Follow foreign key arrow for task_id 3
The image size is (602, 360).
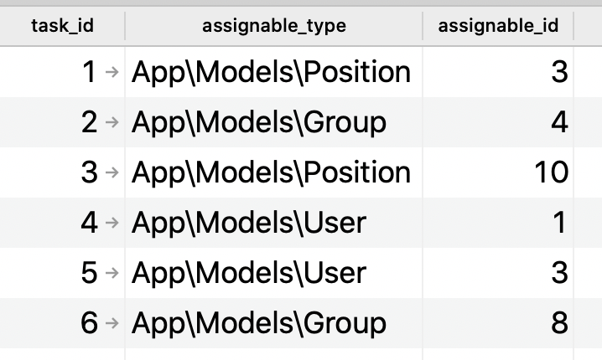coord(112,172)
